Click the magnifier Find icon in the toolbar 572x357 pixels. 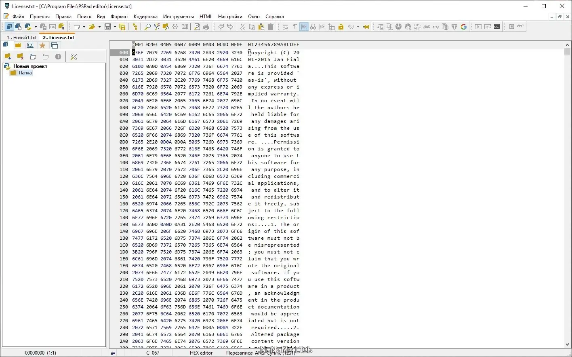click(147, 27)
